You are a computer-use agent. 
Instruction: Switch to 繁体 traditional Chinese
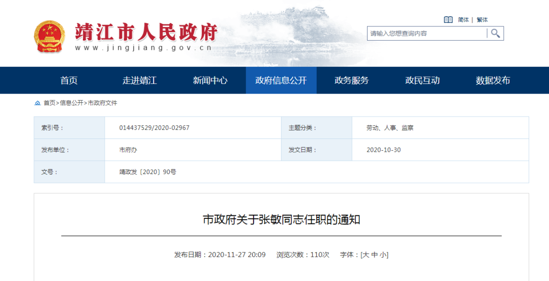482,20
